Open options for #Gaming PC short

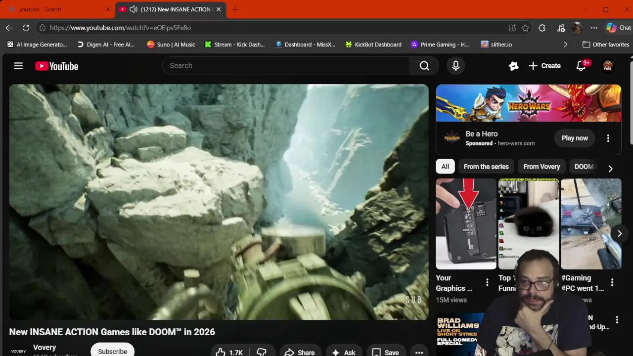612,283
